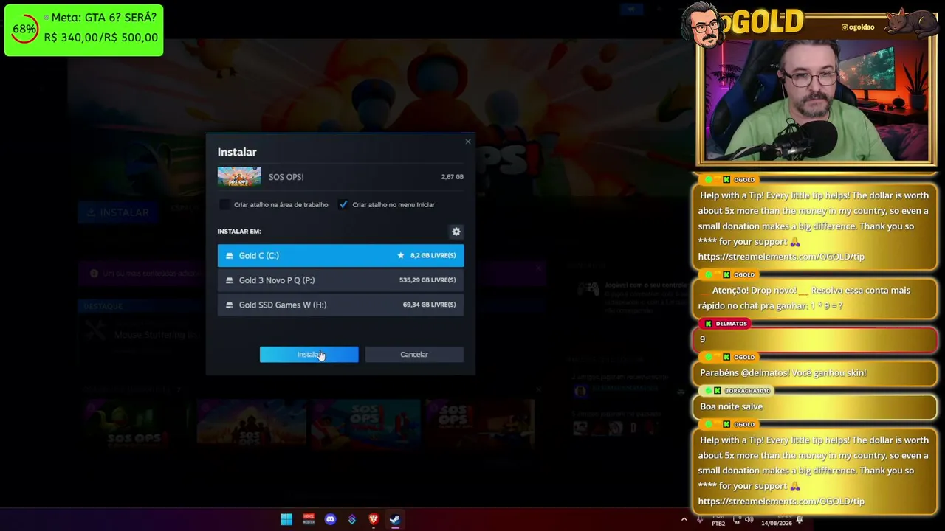Uncheck the Start menu shortcut checkbox

pyautogui.click(x=343, y=204)
